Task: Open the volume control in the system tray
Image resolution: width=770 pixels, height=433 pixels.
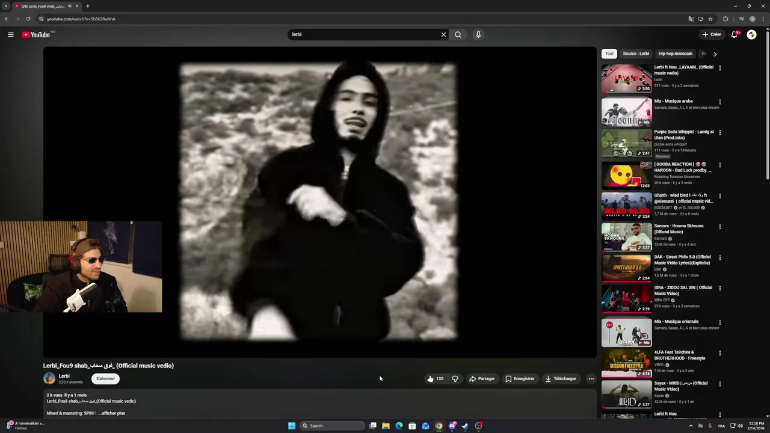Action: pyautogui.click(x=740, y=426)
